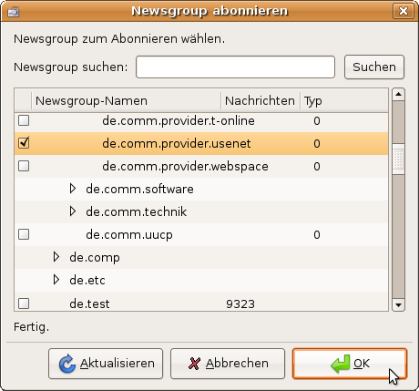The height and width of the screenshot is (391, 419).
Task: Sort by the Nachrichten column header
Action: tap(261, 100)
